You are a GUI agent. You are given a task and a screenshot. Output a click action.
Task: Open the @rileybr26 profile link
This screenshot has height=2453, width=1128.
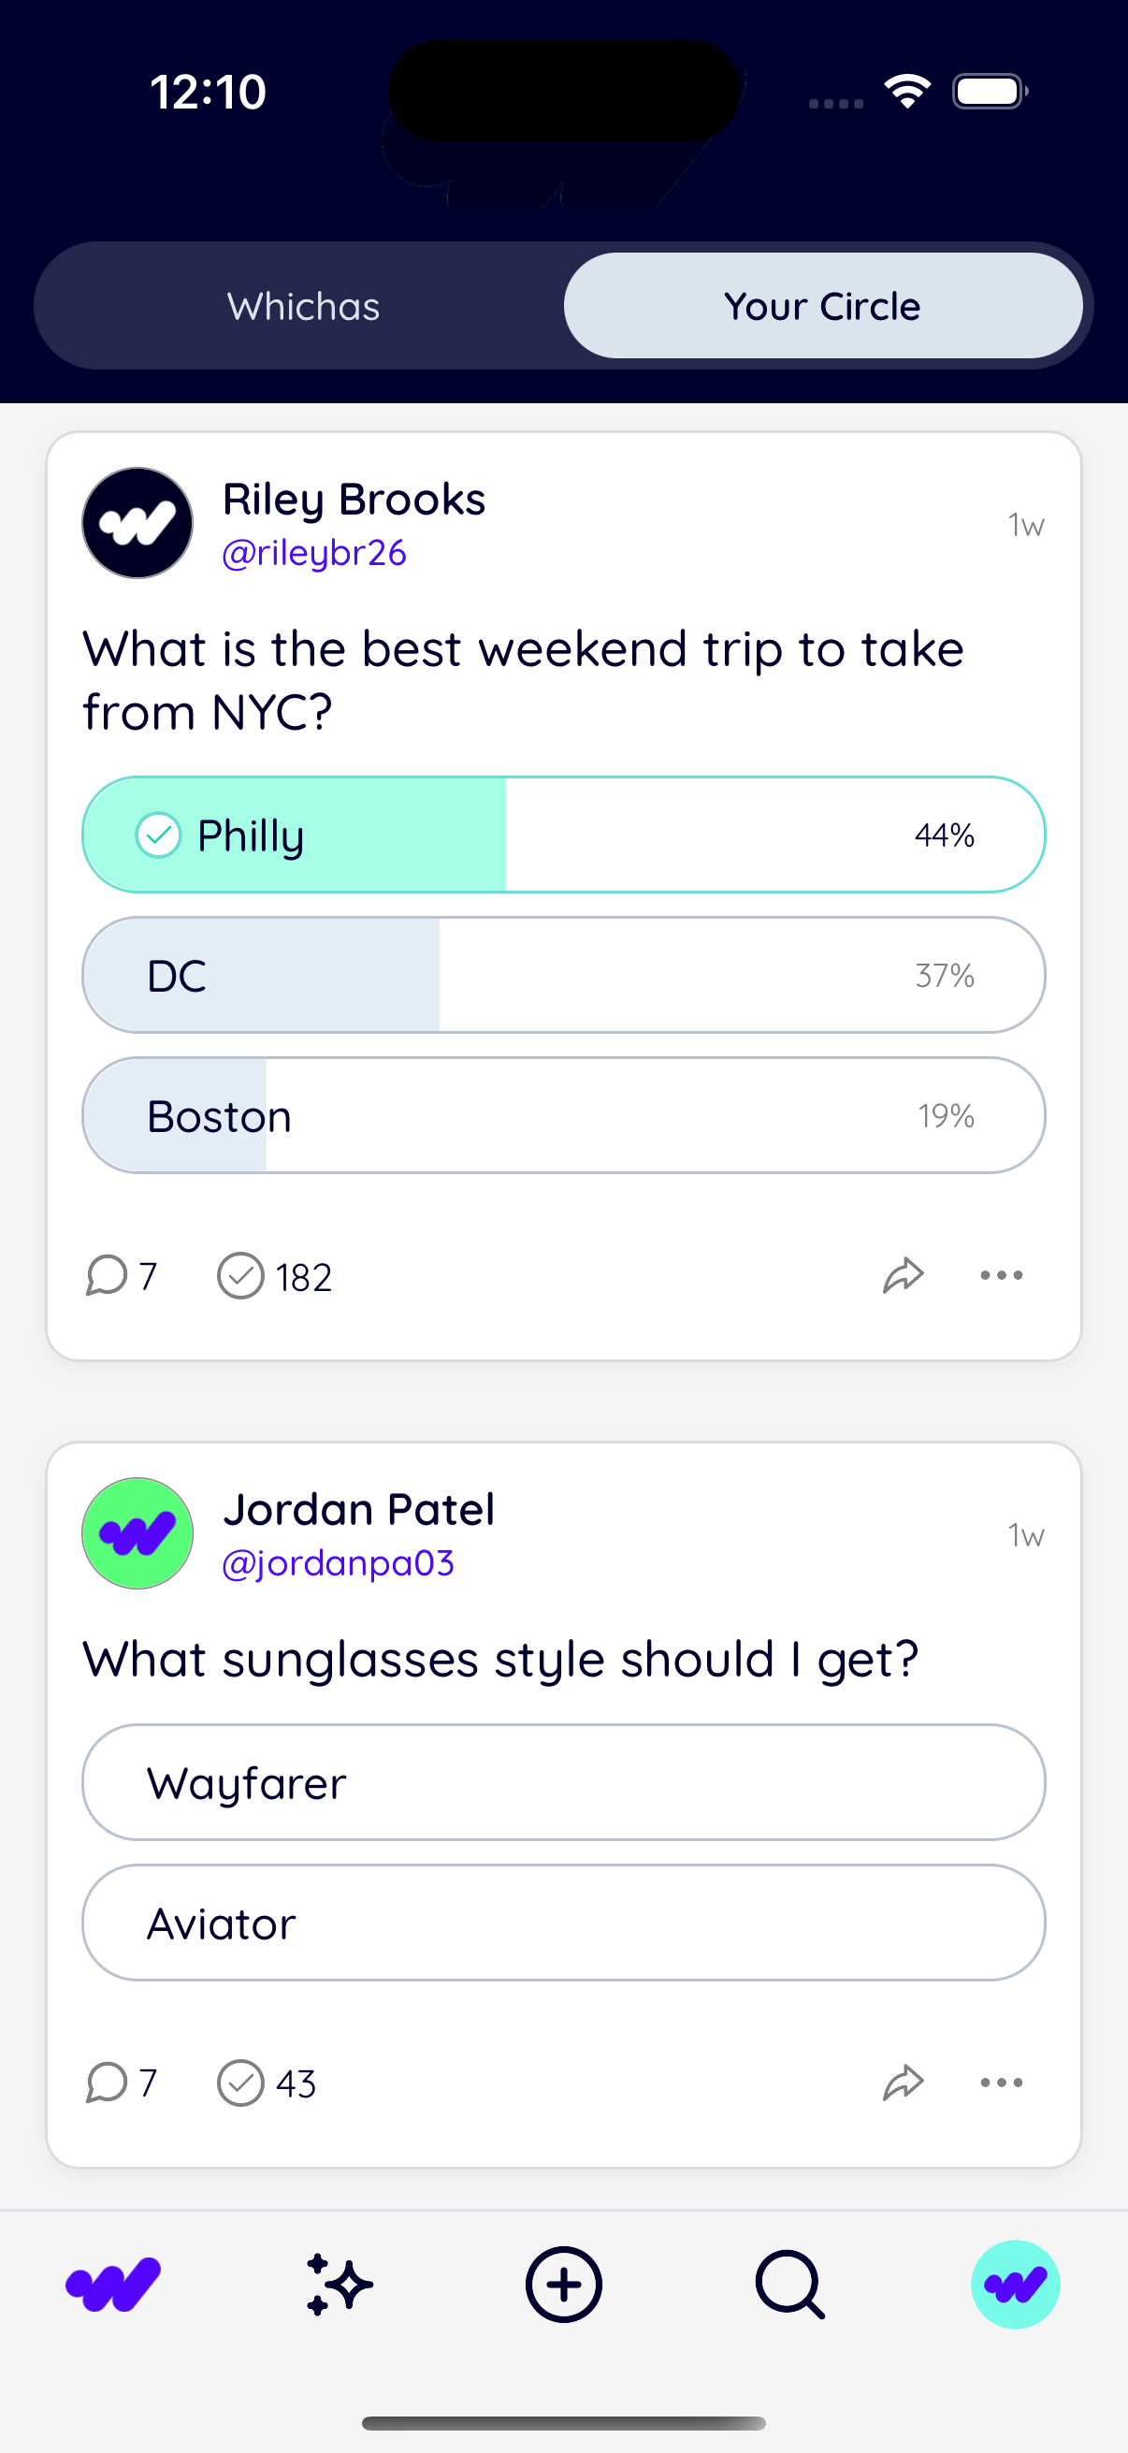pyautogui.click(x=314, y=552)
